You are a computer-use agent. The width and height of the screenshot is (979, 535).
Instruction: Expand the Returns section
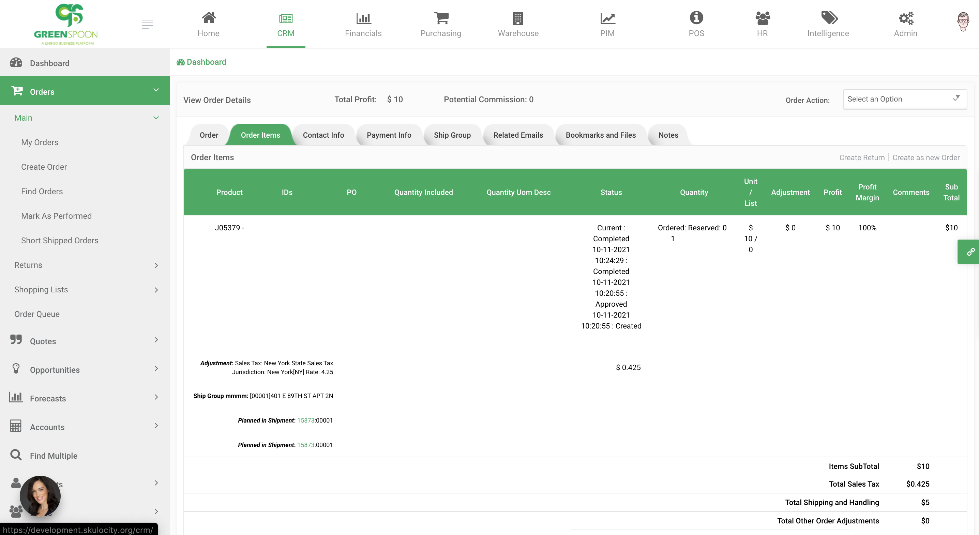tap(85, 265)
